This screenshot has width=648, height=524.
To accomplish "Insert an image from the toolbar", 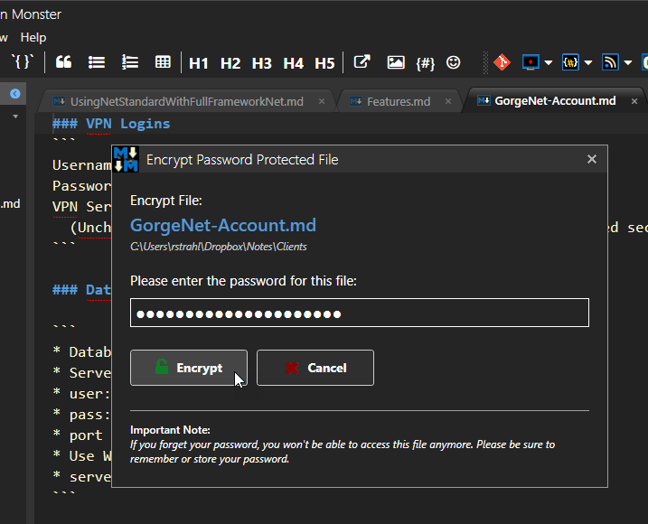I will coord(396,62).
